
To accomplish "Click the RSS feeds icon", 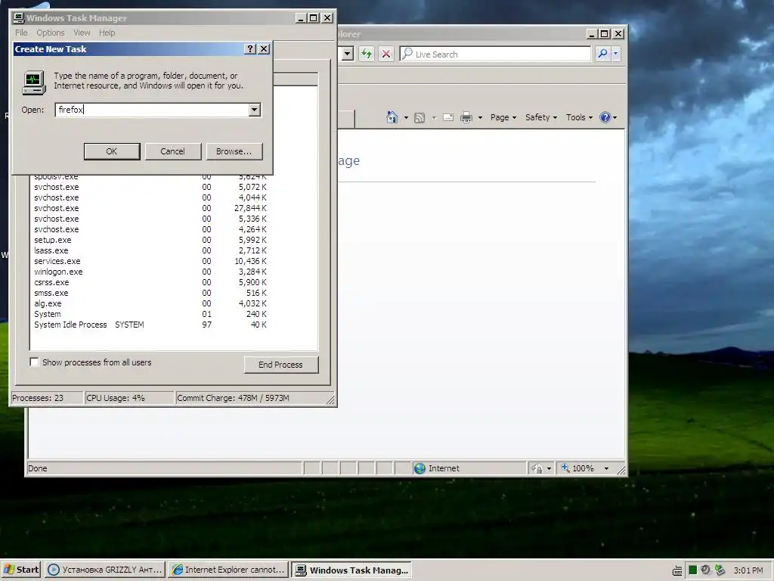I will 419,117.
